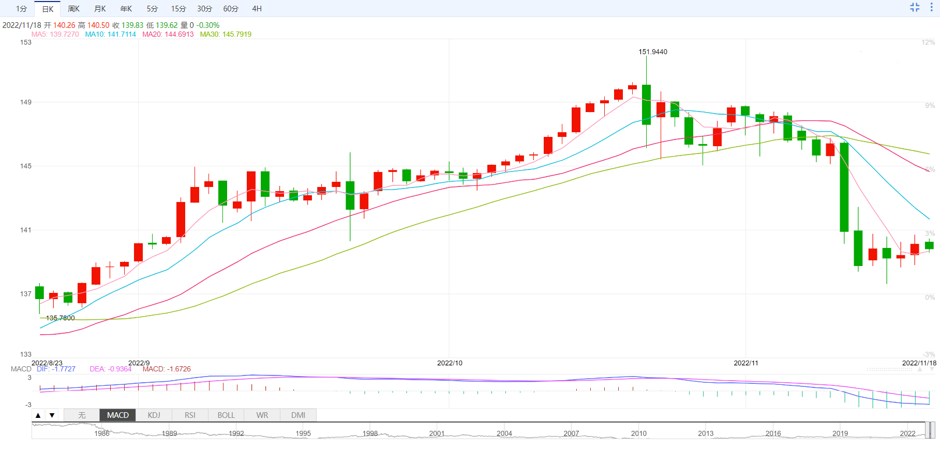Screen dimensions: 940x453
Task: Select the 周K weekly chart tab
Action: tap(73, 9)
